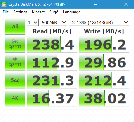Click the Write [MB/s] column header
The height and width of the screenshot is (122, 134).
(x=104, y=31)
